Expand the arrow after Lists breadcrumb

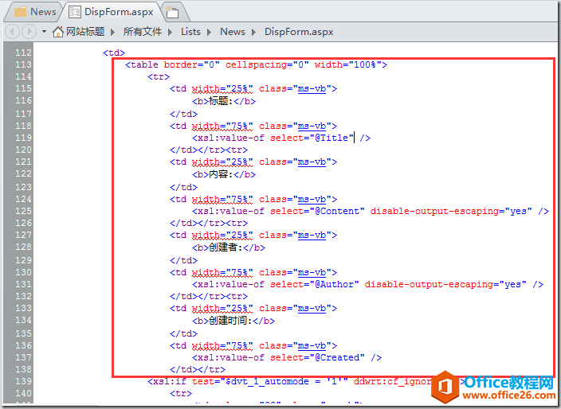(x=209, y=32)
